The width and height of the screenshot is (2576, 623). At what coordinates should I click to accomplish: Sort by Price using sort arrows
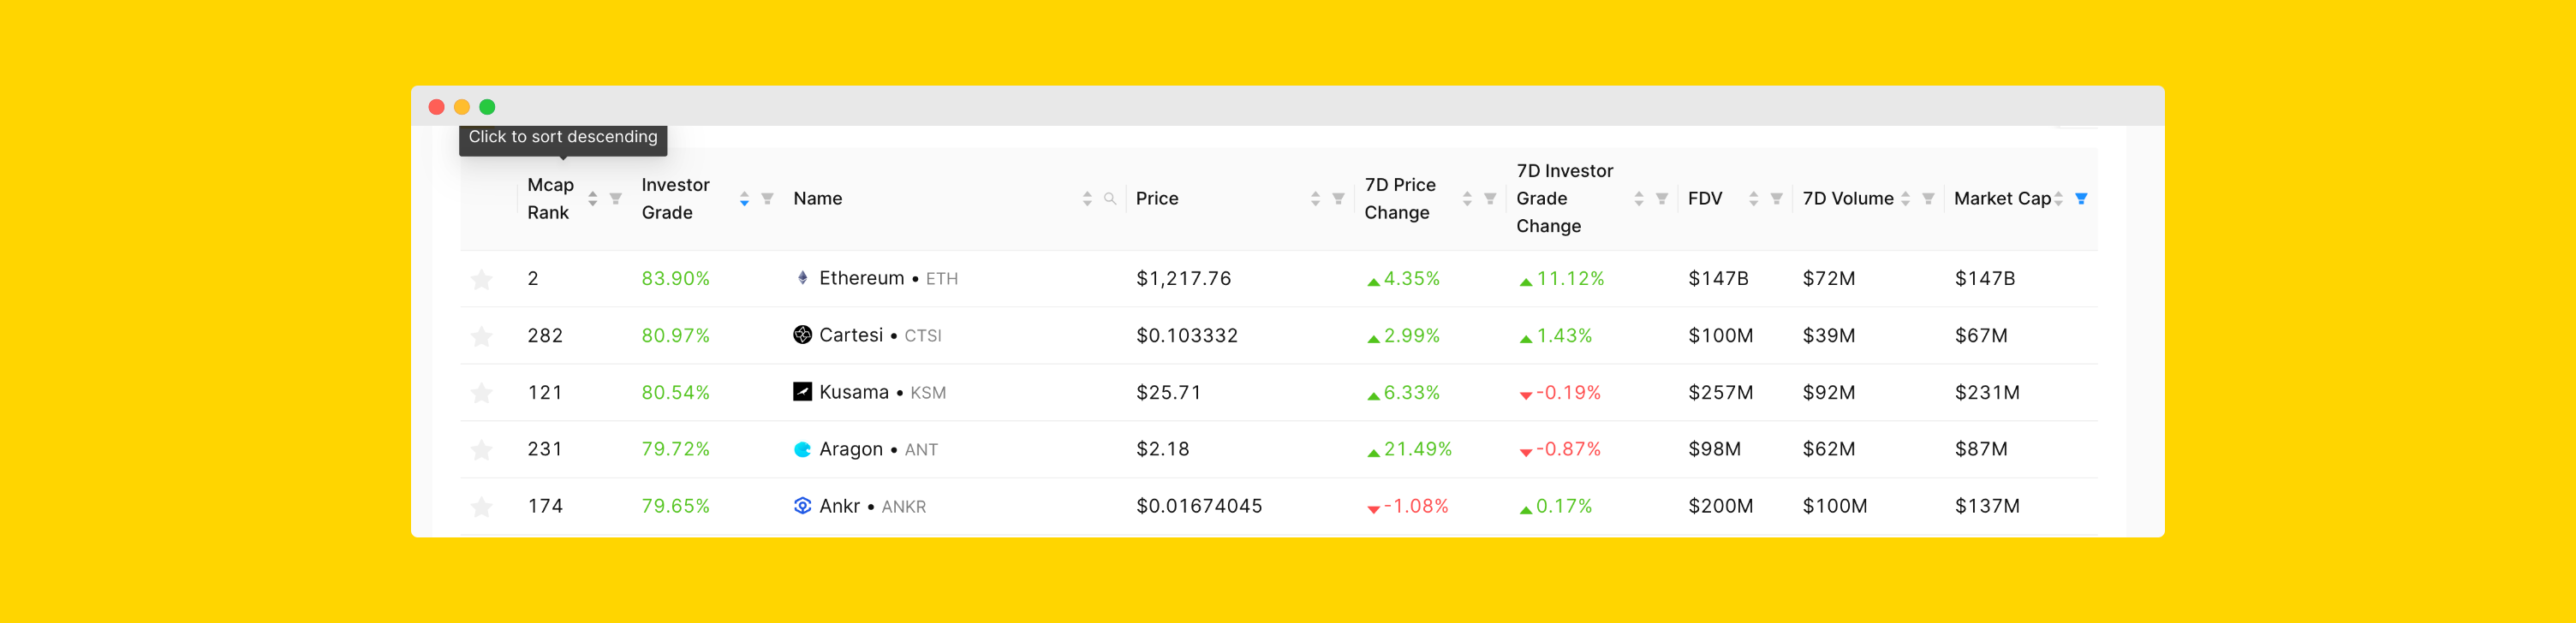coord(1315,199)
